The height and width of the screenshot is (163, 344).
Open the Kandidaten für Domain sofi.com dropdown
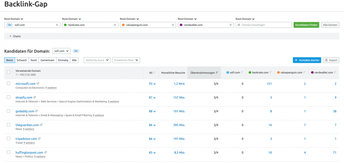[x=61, y=51]
